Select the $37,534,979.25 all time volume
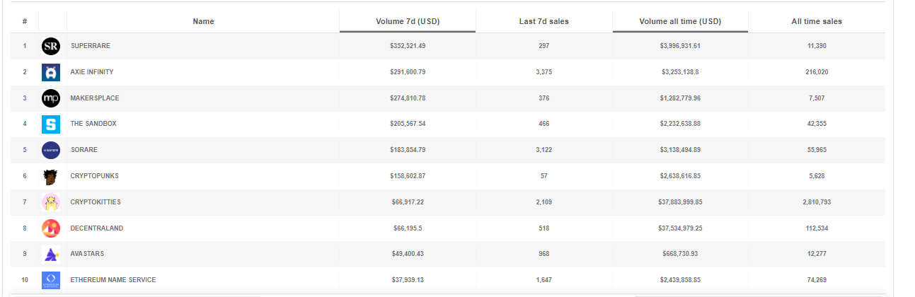The height and width of the screenshot is (297, 915). 680,228
